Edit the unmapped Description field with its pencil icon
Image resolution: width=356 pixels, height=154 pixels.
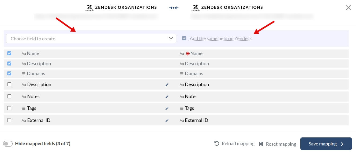167,84
